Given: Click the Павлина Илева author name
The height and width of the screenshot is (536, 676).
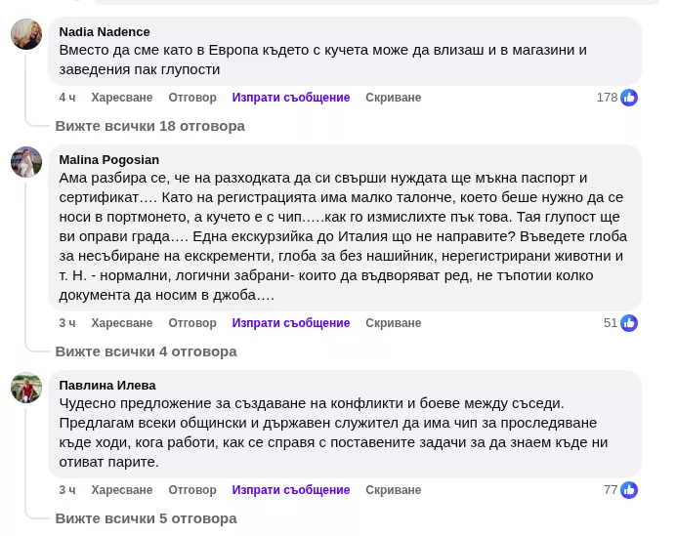Looking at the screenshot, I should pos(107,386).
